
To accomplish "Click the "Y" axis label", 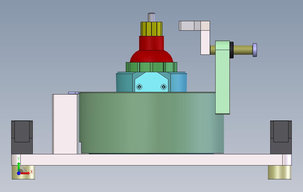I will pyautogui.click(x=19, y=159).
